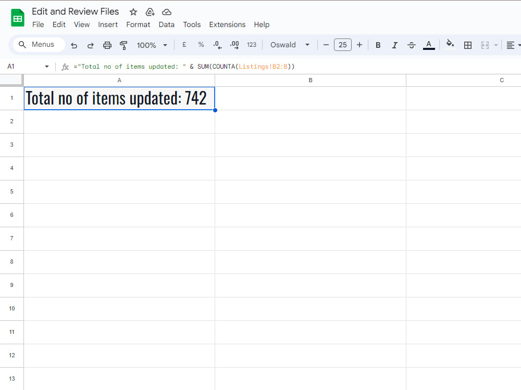521x390 pixels.
Task: Click the fx function icon
Action: (65, 67)
